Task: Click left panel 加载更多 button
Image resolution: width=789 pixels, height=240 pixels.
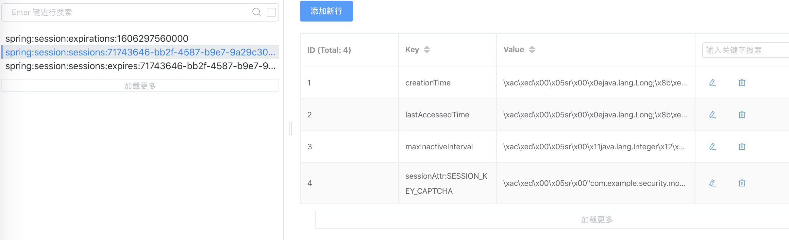Action: (x=140, y=86)
